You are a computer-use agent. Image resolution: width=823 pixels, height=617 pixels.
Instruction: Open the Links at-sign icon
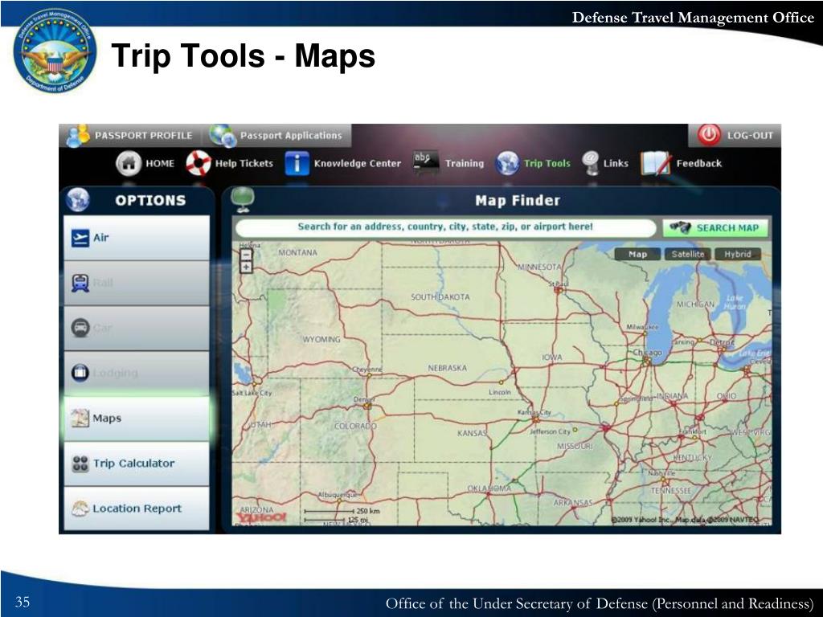[591, 162]
